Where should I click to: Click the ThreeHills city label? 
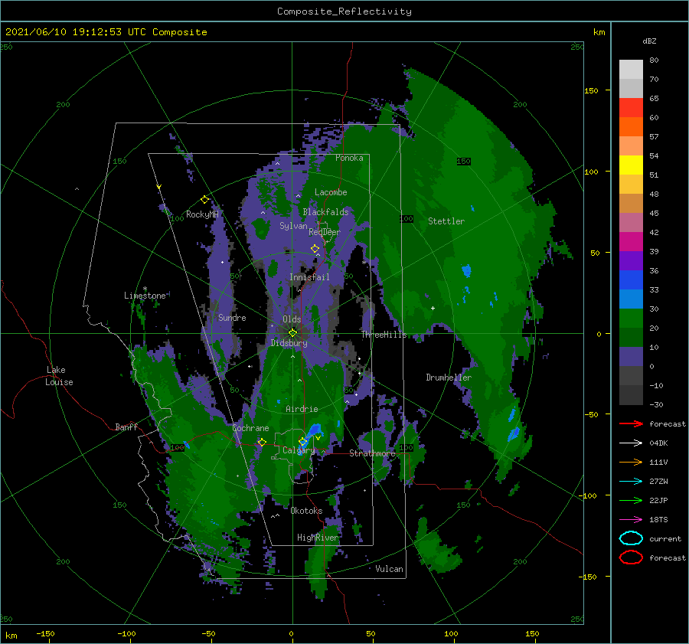384,335
